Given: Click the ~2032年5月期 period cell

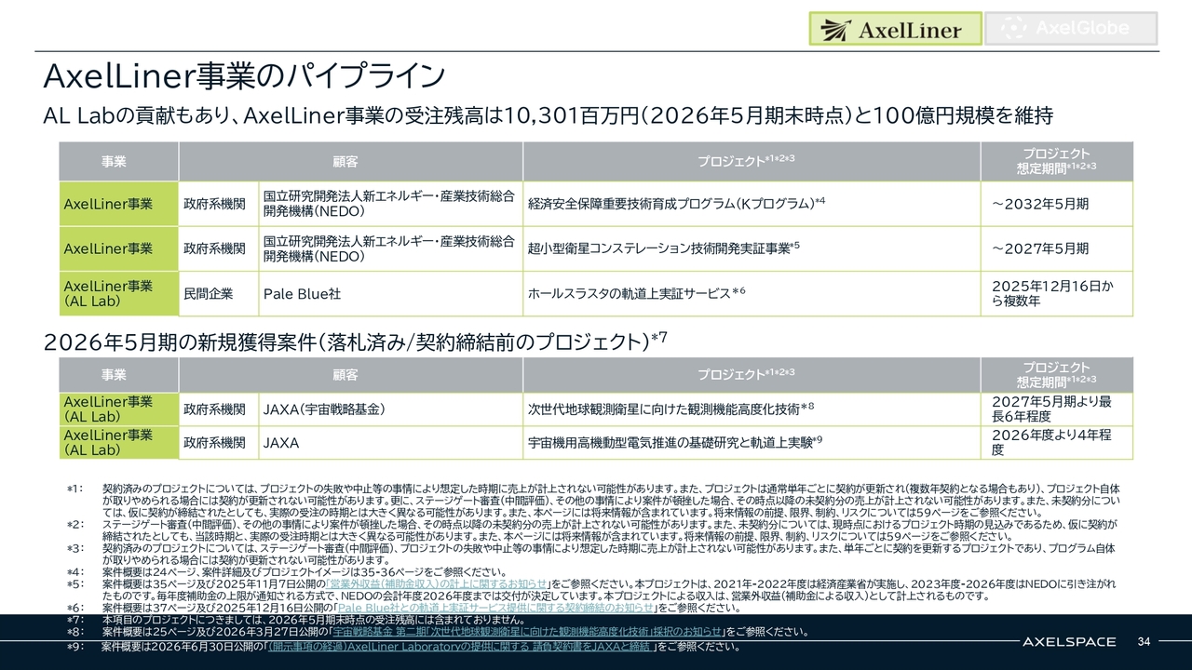Looking at the screenshot, I should [x=1057, y=204].
